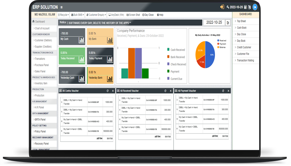Click the blue circular logout arrow button
The height and width of the screenshot is (166, 291).
point(255,7)
